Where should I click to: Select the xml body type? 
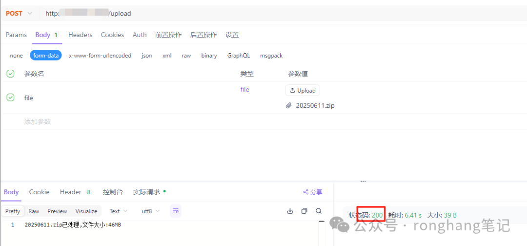pos(167,56)
